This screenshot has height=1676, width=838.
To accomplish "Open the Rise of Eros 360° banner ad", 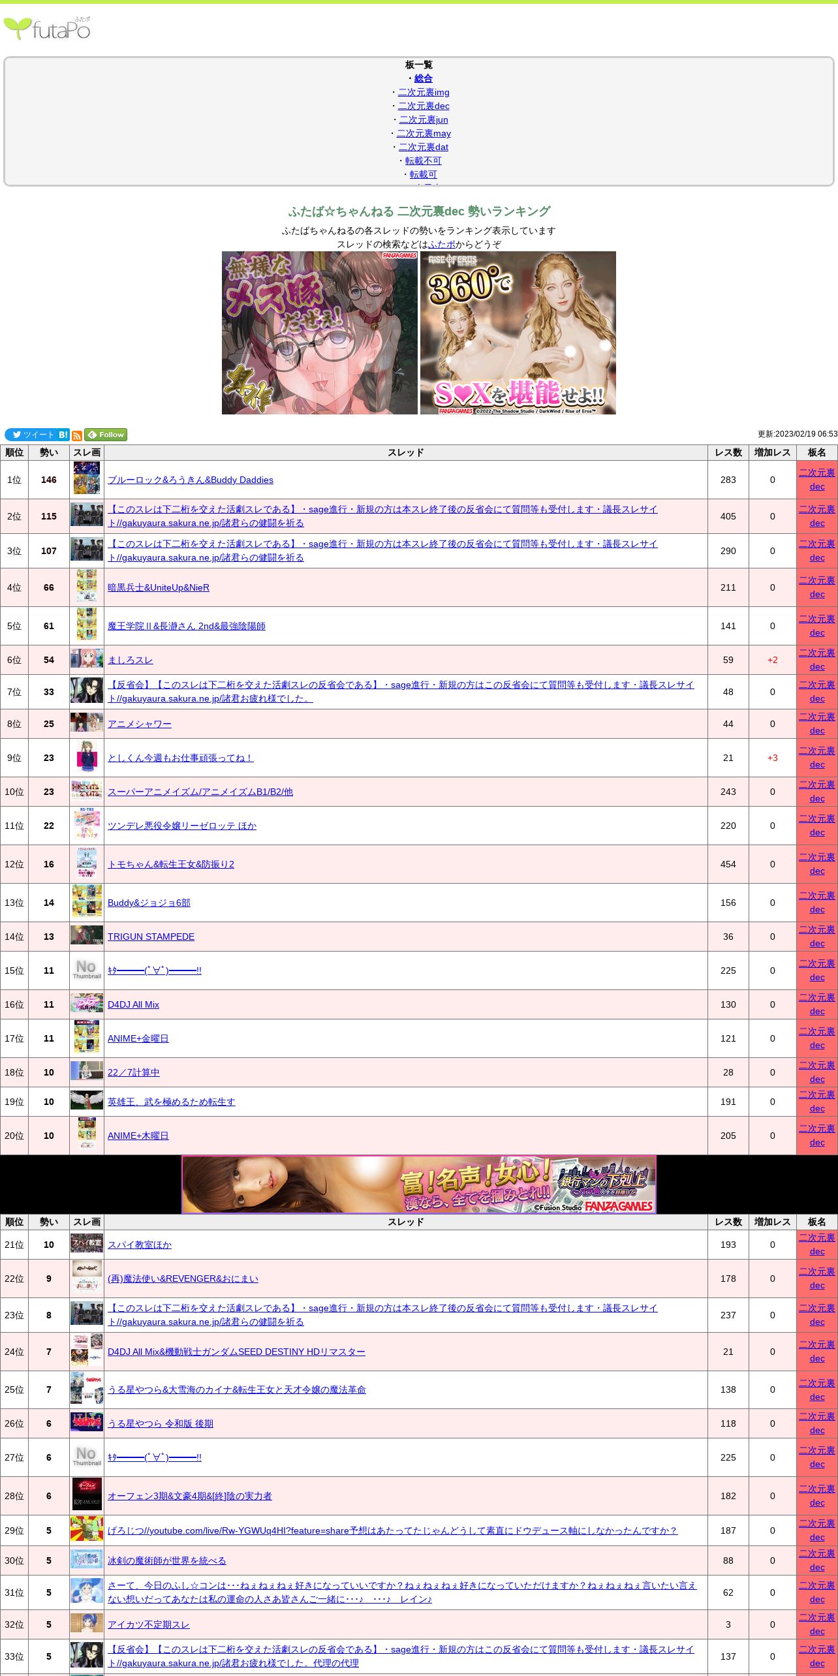I will (518, 333).
